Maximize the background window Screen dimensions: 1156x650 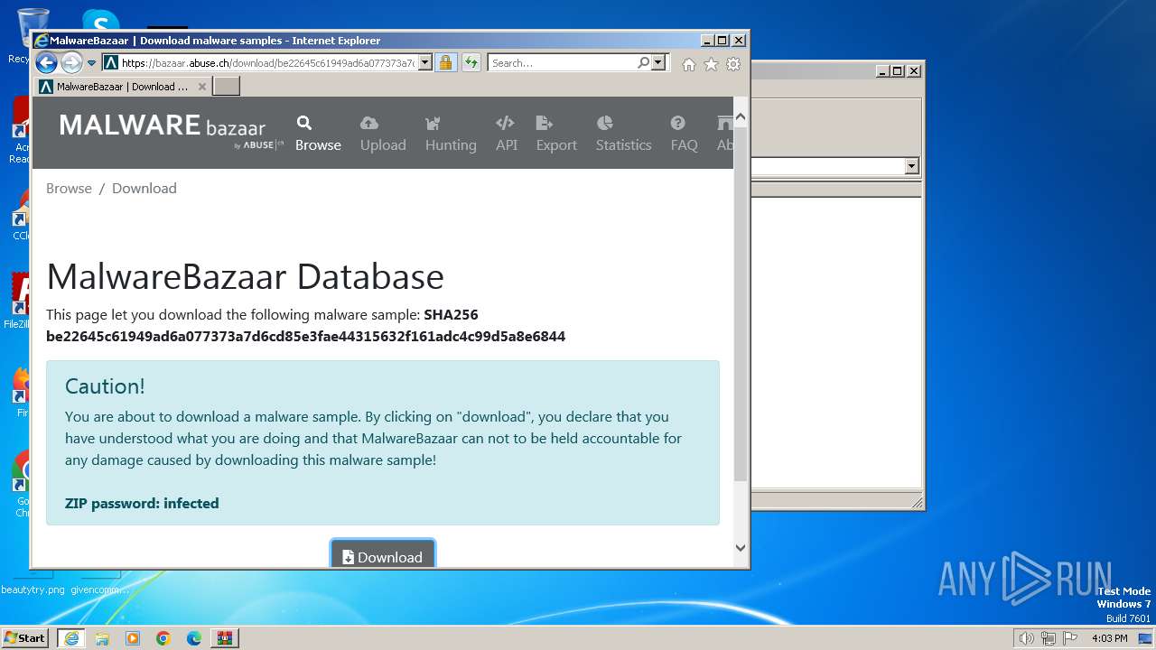[x=898, y=70]
